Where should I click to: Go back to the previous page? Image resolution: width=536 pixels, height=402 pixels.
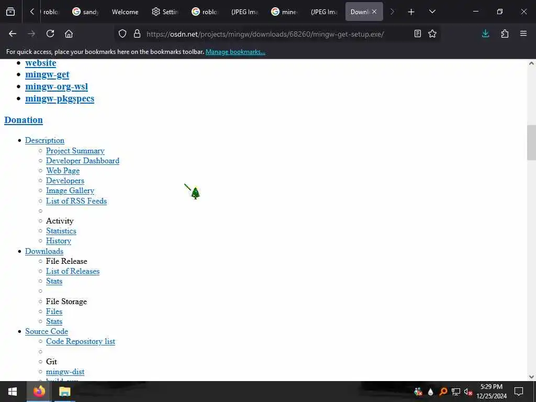[13, 34]
